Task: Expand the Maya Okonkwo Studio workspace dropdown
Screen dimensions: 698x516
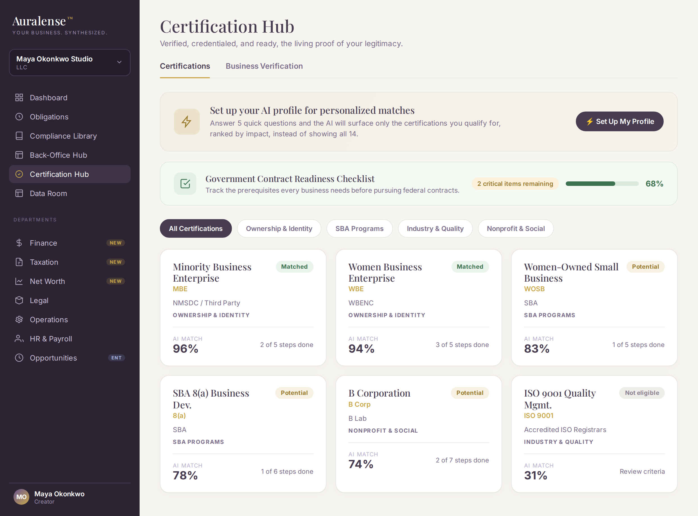Action: pos(70,63)
